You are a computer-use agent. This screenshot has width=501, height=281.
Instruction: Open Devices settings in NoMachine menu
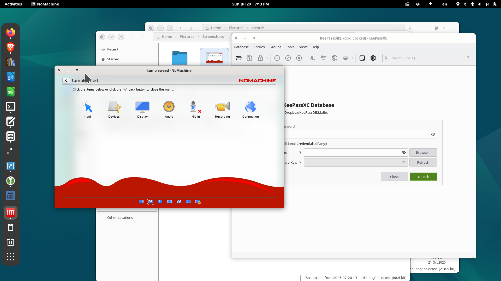point(114,109)
